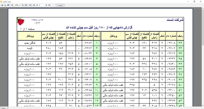Click the page number input field

click(41, 5)
